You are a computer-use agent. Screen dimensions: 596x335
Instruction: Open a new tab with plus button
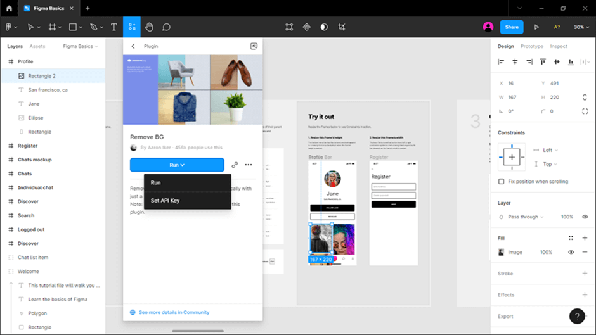tap(87, 8)
